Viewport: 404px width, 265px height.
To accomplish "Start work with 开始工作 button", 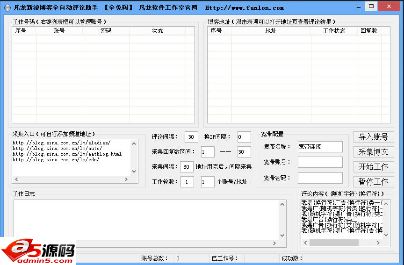I will point(373,167).
